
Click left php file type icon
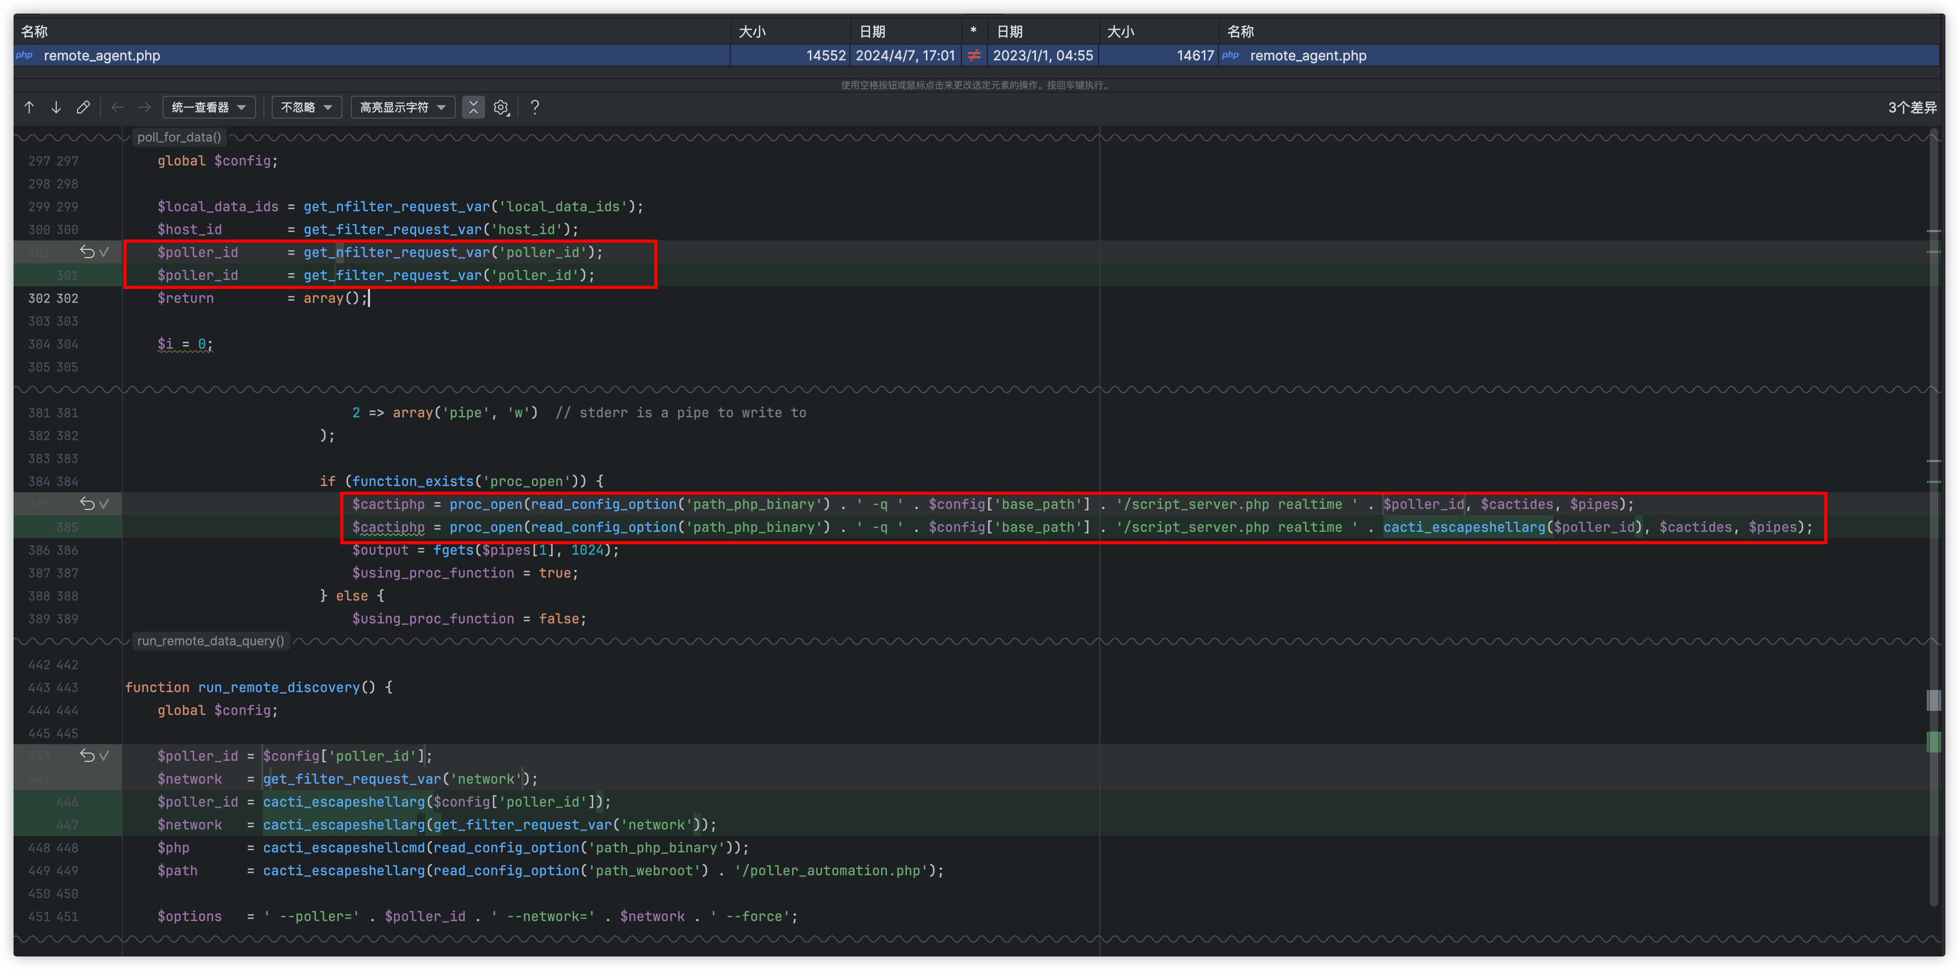24,55
